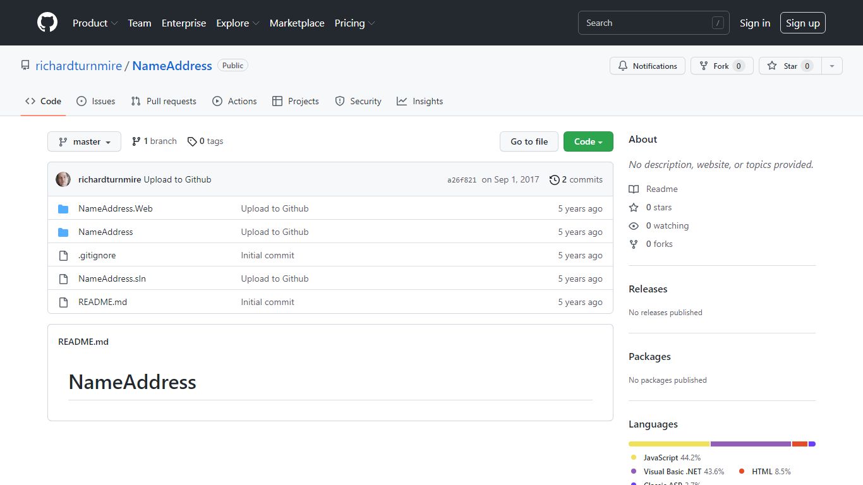Click the bell icon in Notifications button

(623, 66)
